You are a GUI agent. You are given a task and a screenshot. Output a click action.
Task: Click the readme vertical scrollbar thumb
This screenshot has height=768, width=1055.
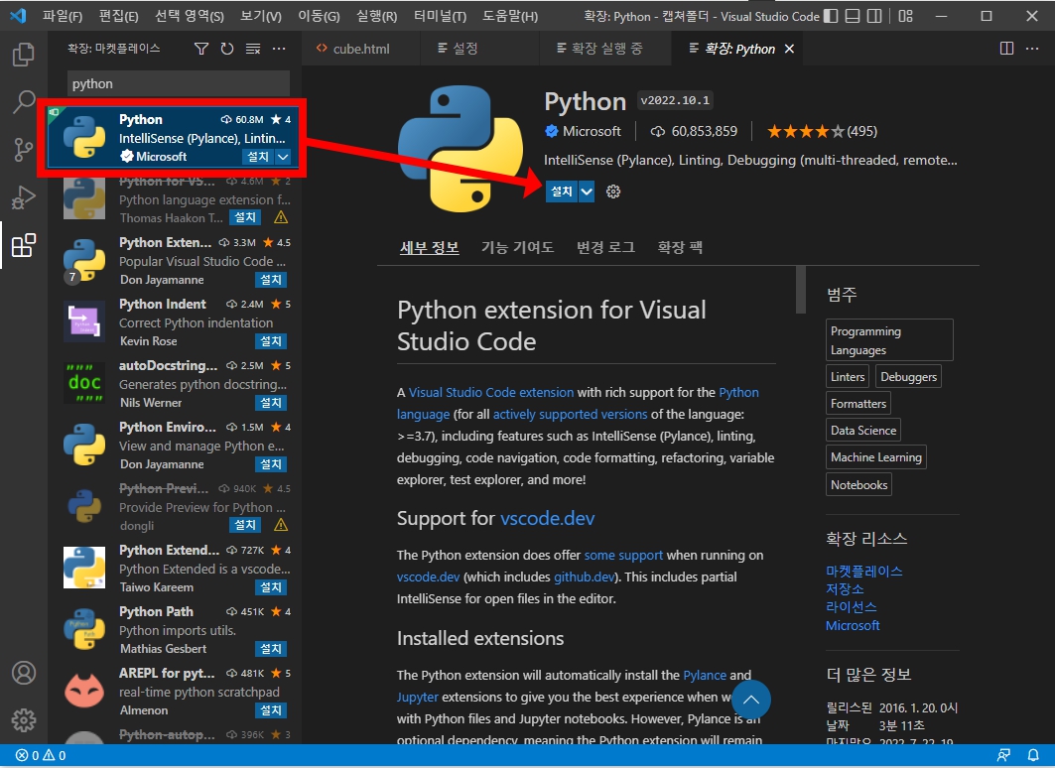(801, 290)
